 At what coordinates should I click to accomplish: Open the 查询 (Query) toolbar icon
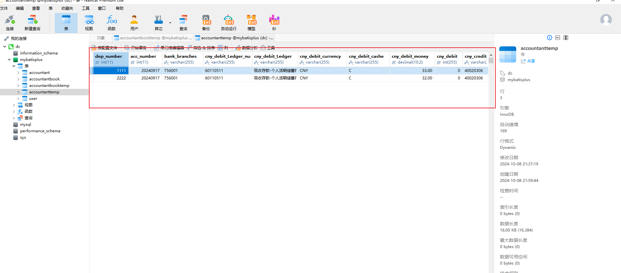(183, 23)
